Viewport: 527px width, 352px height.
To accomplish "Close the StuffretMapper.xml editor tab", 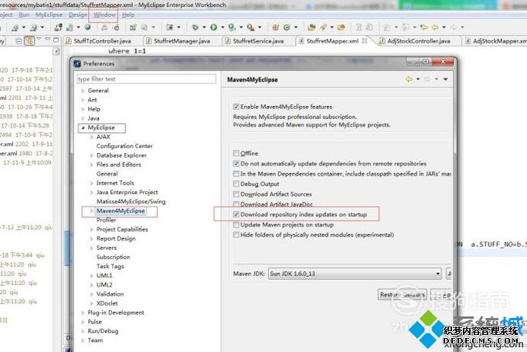I will point(364,41).
